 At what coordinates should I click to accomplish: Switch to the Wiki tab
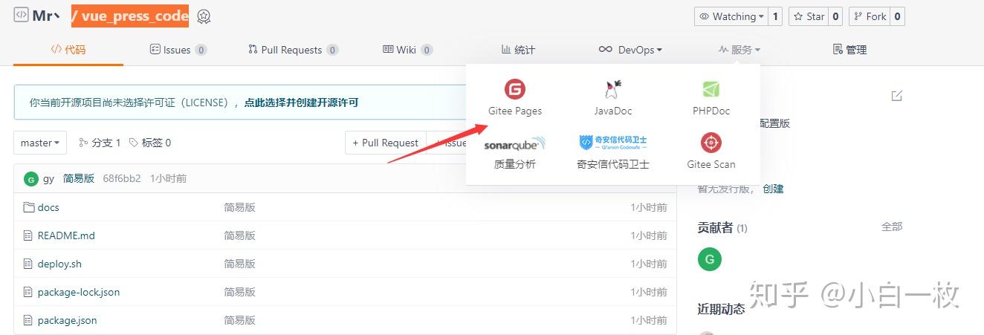[x=407, y=50]
